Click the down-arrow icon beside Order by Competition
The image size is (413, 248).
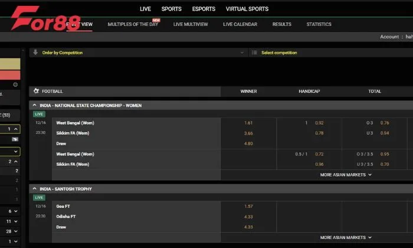35,53
